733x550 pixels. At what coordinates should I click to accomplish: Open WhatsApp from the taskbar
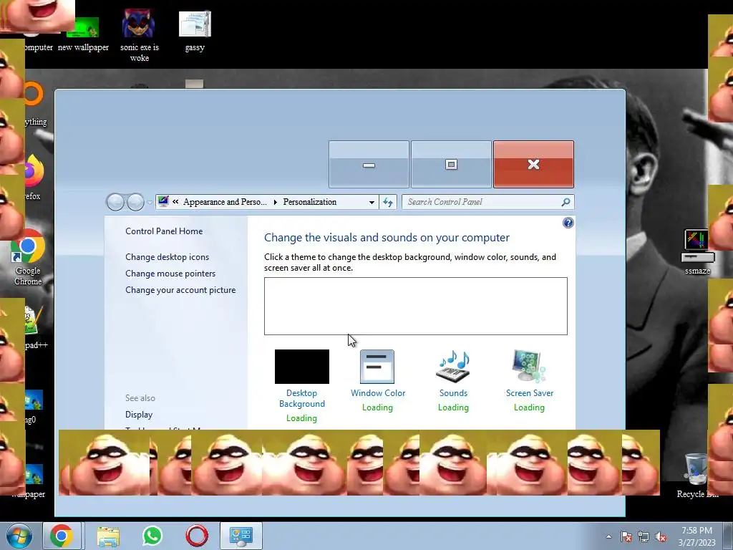pyautogui.click(x=152, y=536)
